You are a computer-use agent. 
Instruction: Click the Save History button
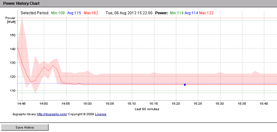(x=25, y=128)
